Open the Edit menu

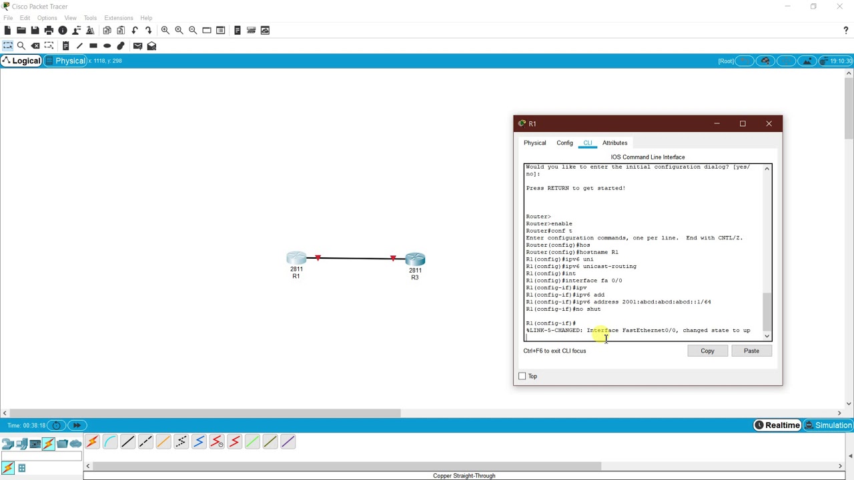25,18
